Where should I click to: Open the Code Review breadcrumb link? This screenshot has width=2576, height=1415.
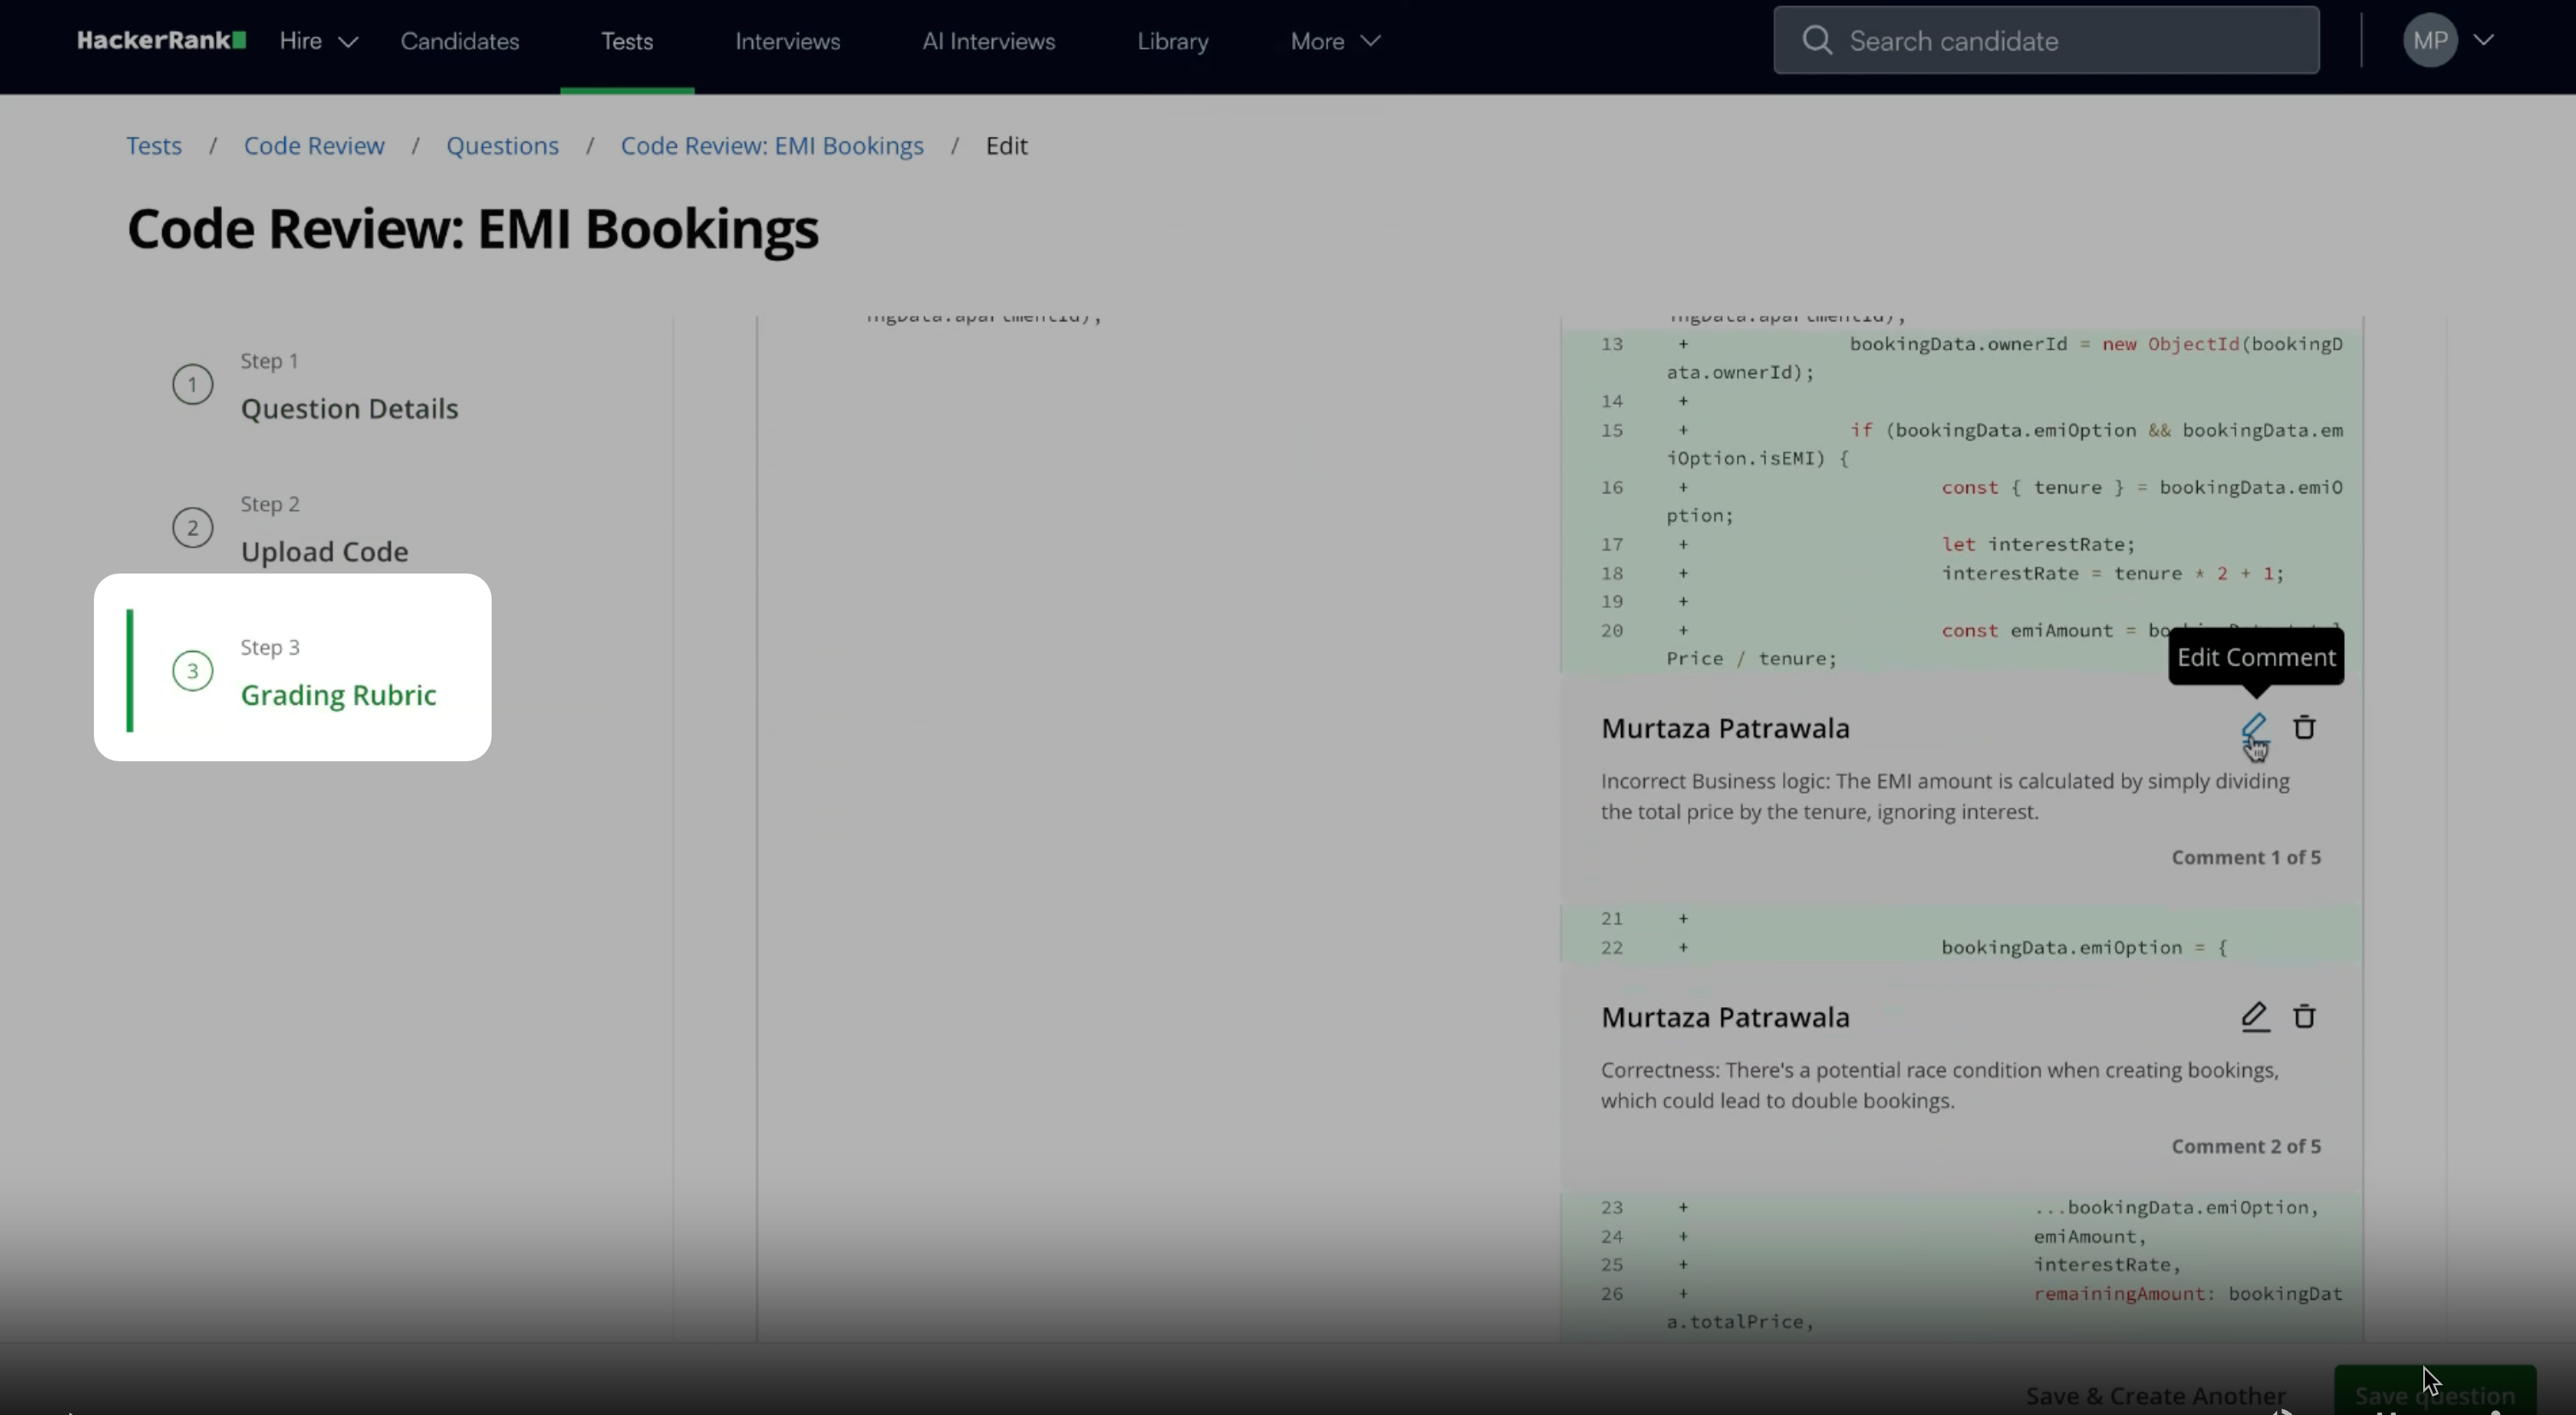tap(314, 146)
